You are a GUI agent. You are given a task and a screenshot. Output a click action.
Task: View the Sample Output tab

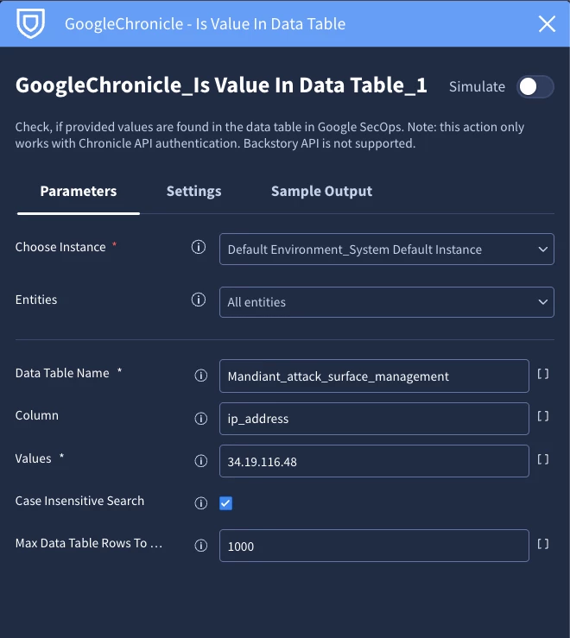click(x=321, y=192)
